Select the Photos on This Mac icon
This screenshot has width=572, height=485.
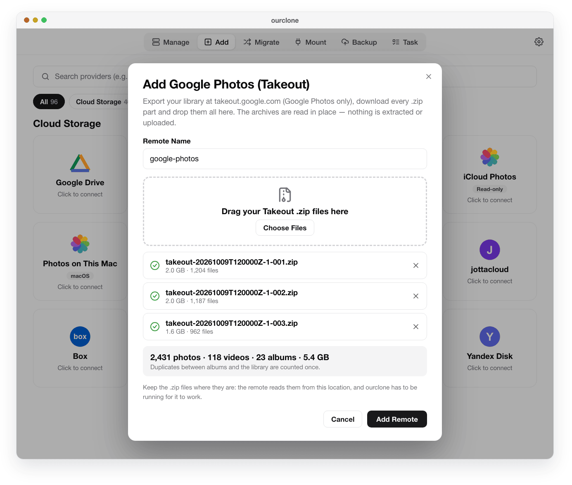click(x=80, y=244)
